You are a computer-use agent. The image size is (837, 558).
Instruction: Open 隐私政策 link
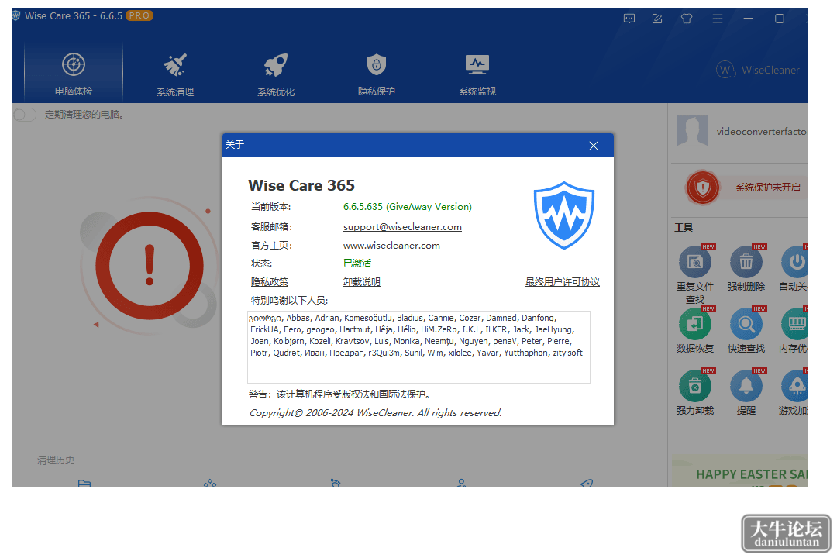pyautogui.click(x=270, y=282)
